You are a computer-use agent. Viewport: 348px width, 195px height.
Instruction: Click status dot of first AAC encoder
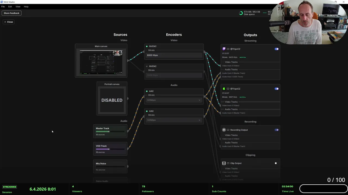tap(147, 91)
